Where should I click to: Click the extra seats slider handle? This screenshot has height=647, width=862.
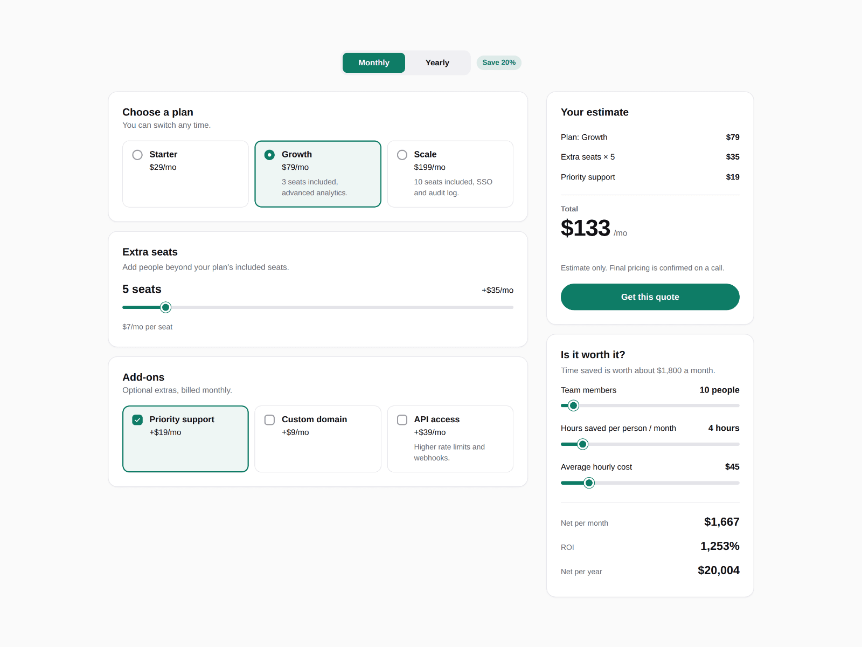coord(166,307)
